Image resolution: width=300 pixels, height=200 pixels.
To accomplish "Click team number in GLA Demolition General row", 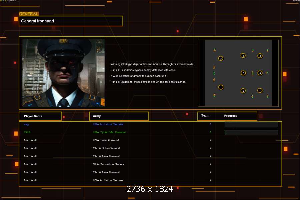I will [x=210, y=164].
